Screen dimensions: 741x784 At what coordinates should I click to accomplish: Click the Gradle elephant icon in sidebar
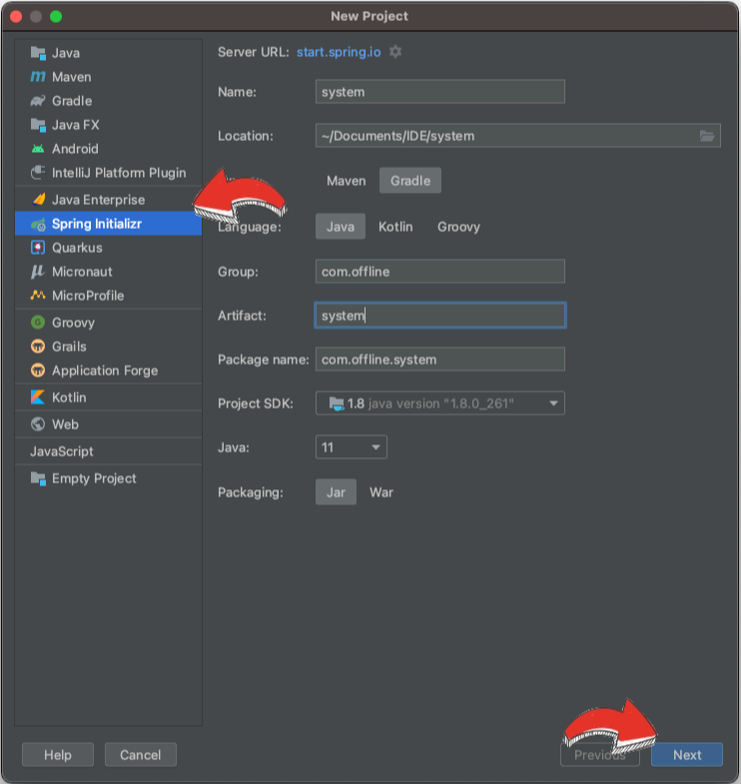pos(38,101)
